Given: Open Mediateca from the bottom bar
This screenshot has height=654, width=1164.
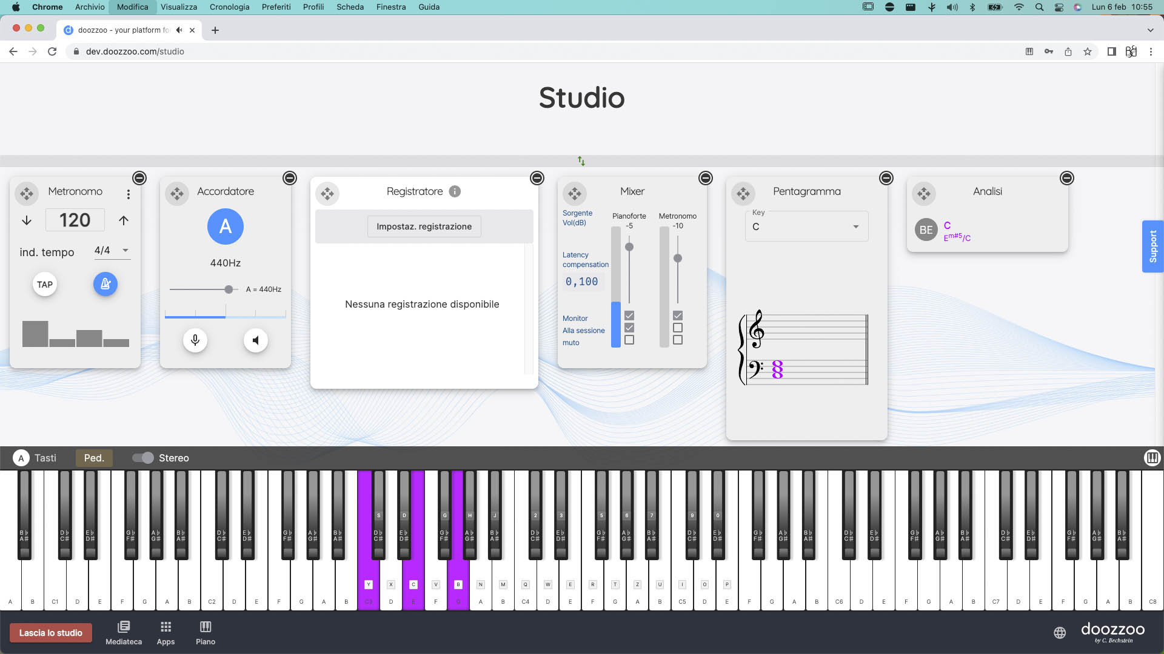Looking at the screenshot, I should 124,633.
